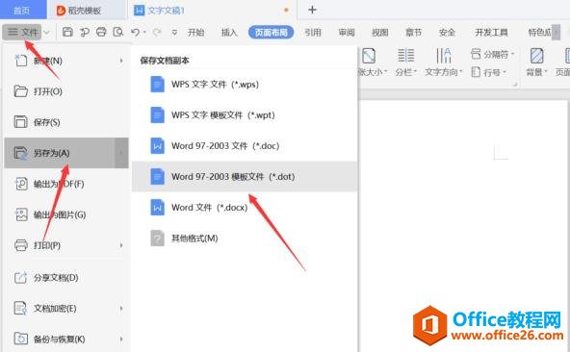Open the 开发工具 ribbon tab
Viewport: 570px width, 352px height.
(x=491, y=33)
